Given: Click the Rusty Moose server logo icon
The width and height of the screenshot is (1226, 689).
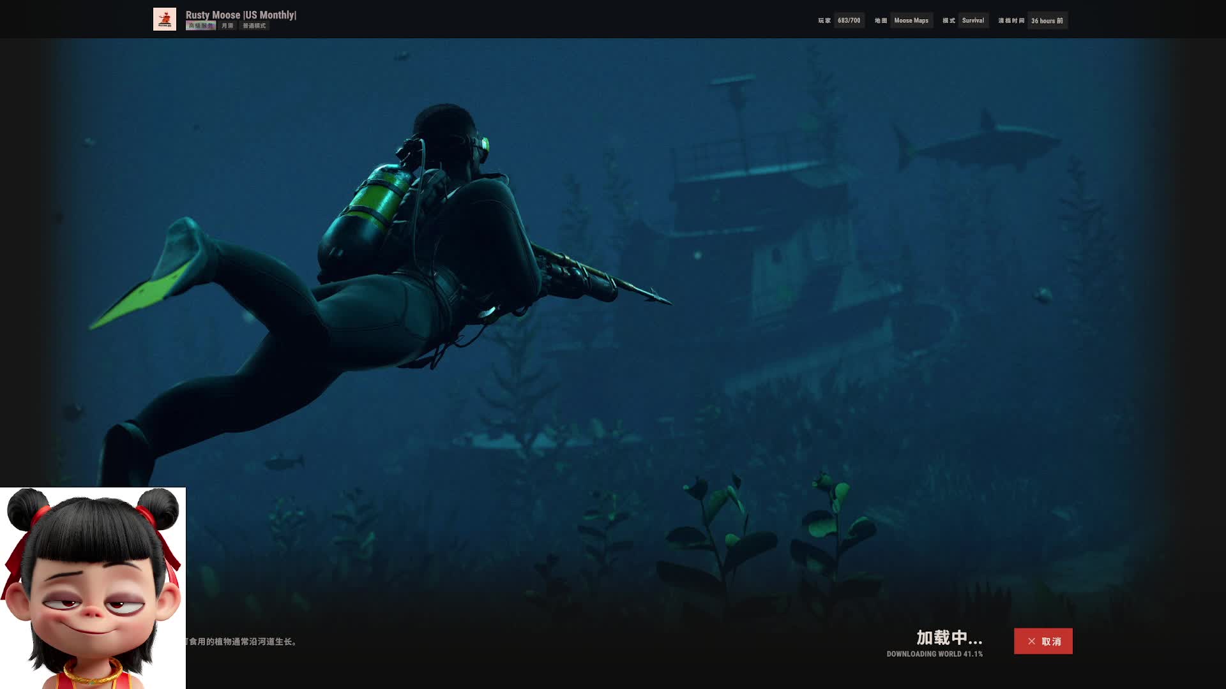Looking at the screenshot, I should pyautogui.click(x=164, y=19).
